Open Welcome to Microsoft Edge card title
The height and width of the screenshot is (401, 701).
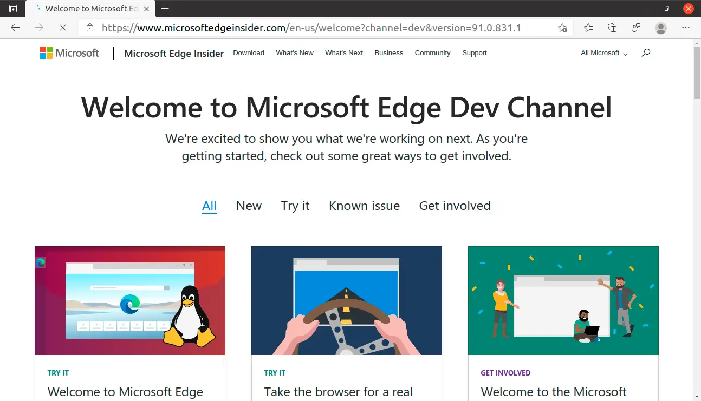[125, 392]
